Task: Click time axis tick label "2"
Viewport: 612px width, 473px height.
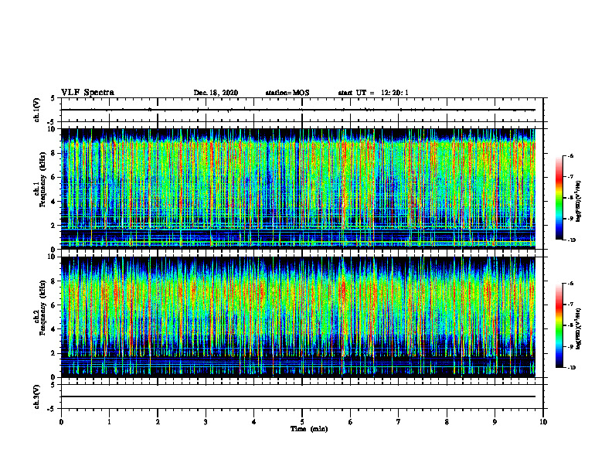Action: [x=158, y=422]
